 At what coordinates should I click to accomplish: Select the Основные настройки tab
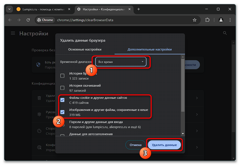click(x=85, y=50)
